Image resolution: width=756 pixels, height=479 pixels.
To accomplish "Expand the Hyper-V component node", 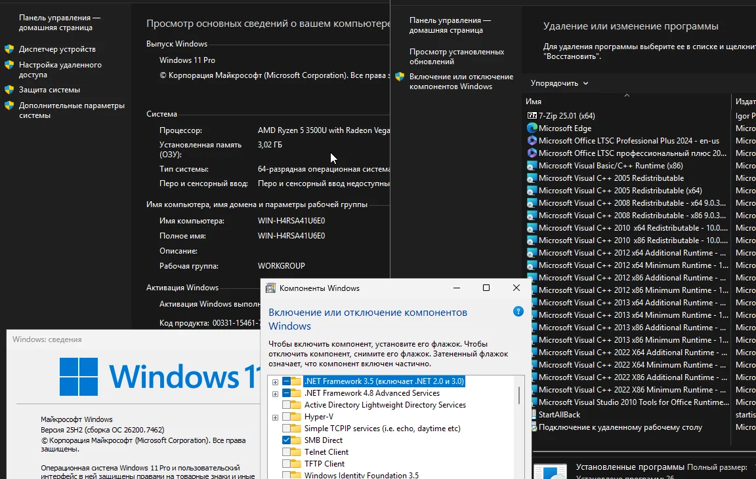I will coord(275,417).
